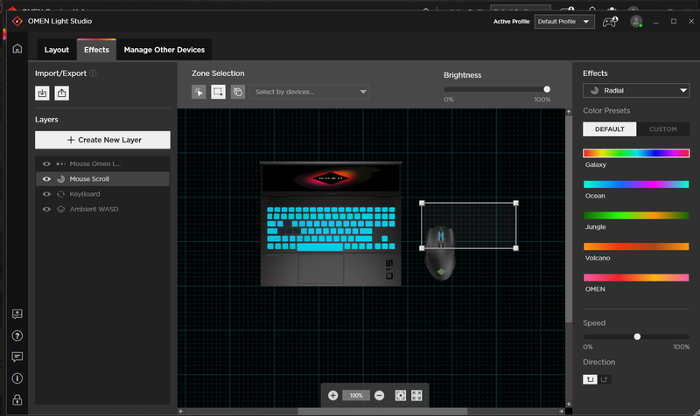Viewport: 700px width, 416px height.
Task: Choose the rectangle zone selection tool
Action: click(x=218, y=92)
